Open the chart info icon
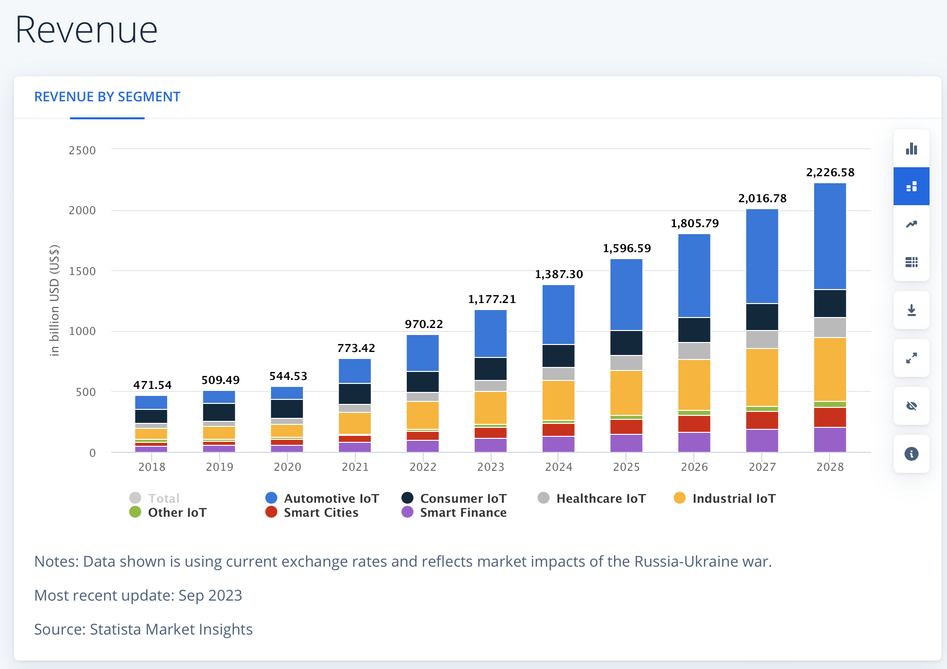947x669 pixels. (911, 454)
